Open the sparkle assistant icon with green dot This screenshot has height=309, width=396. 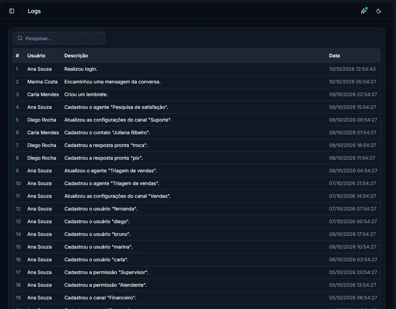coord(364,11)
